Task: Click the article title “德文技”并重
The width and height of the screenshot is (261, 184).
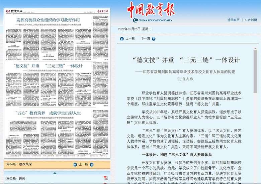Action: [186, 60]
